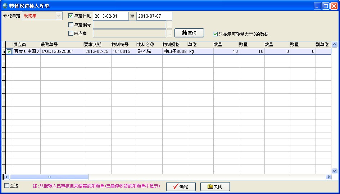Uncheck the first row's selection checkbox

click(9, 51)
